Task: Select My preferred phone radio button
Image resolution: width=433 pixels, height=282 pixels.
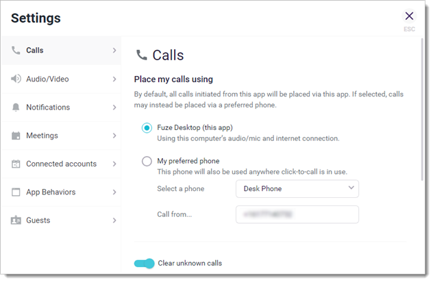Action: tap(147, 162)
